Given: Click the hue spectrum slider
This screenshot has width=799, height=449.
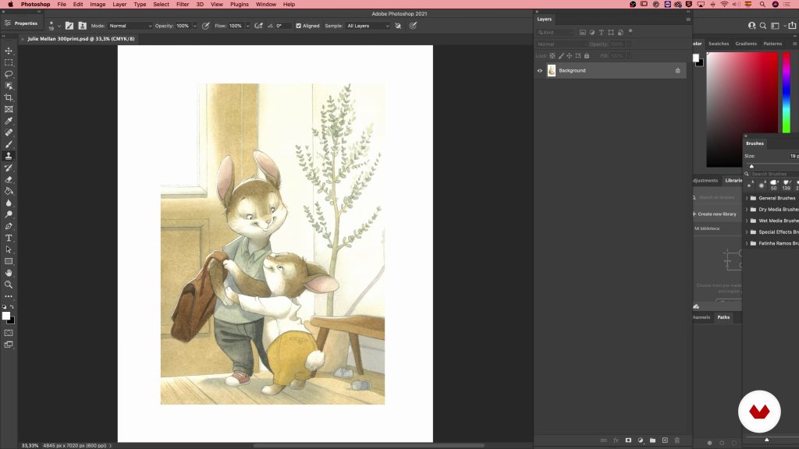Looking at the screenshot, I should 786,94.
